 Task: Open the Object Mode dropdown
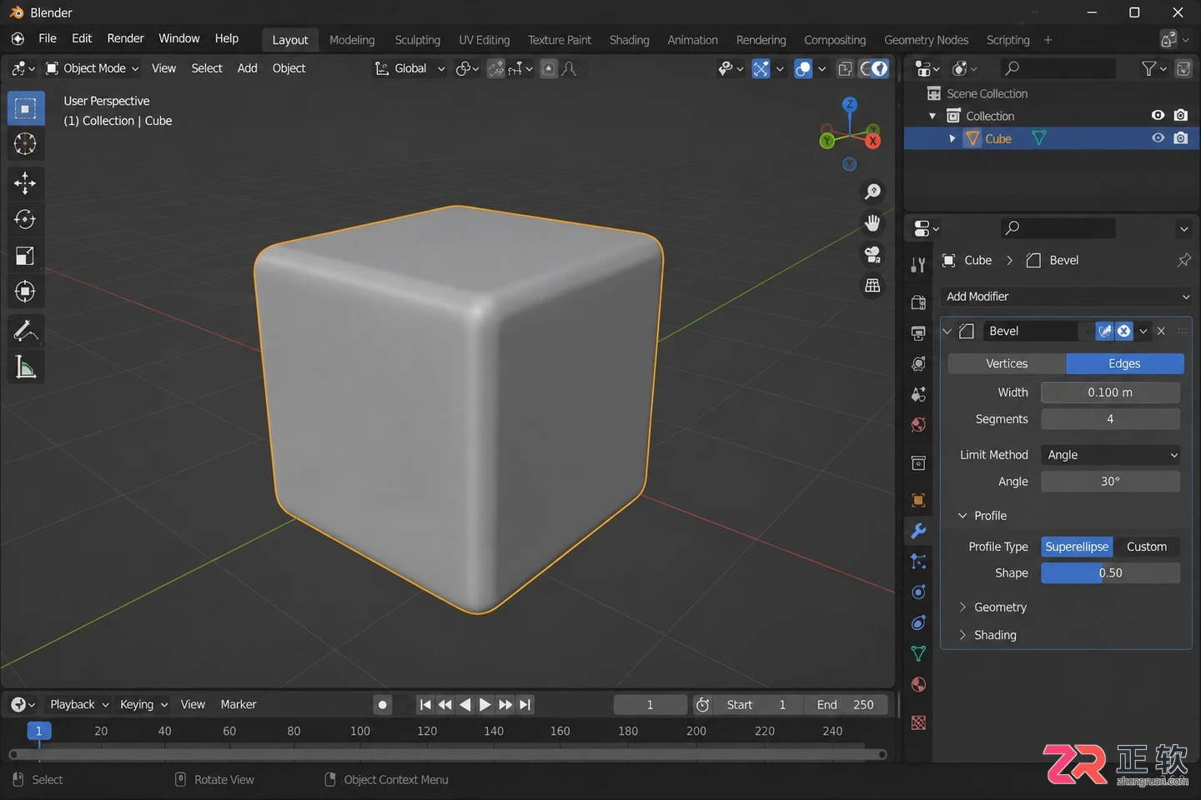click(93, 68)
